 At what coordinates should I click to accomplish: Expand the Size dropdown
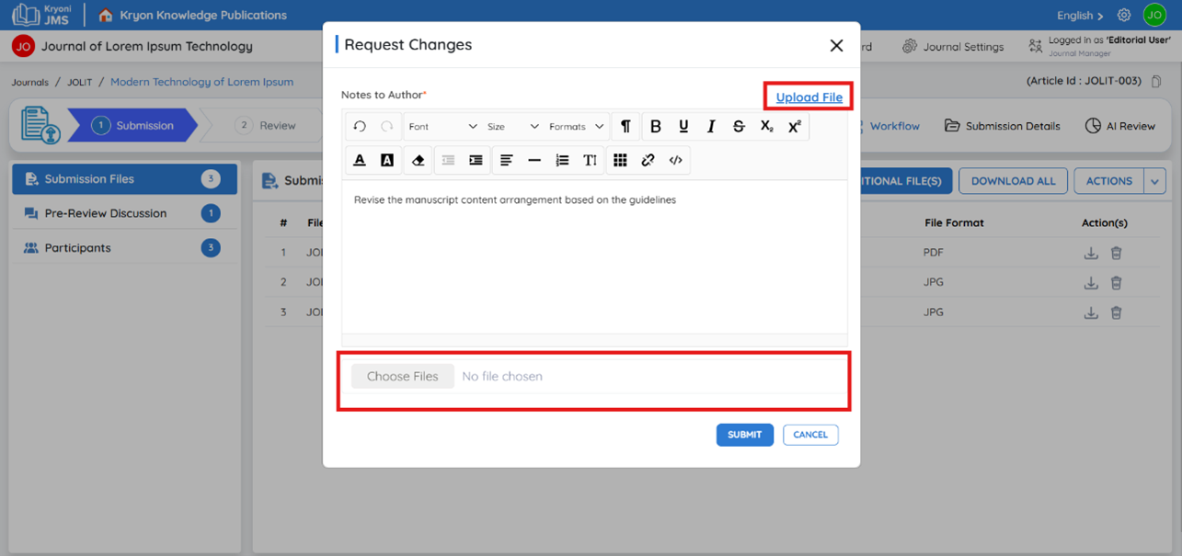coord(512,126)
